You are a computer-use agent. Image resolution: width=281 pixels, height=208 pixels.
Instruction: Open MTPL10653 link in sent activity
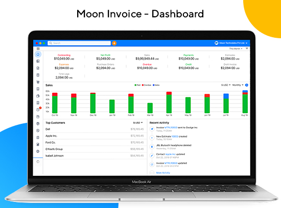171,127
